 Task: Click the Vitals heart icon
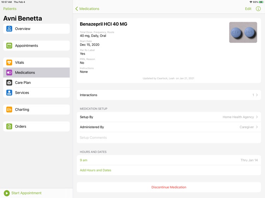click(x=9, y=62)
